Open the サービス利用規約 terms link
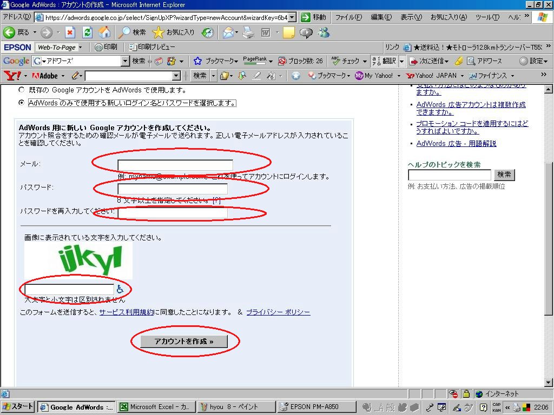The width and height of the screenshot is (554, 415). click(127, 312)
